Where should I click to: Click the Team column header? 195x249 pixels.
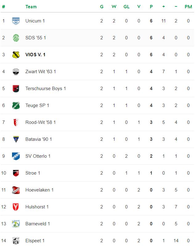click(31, 7)
